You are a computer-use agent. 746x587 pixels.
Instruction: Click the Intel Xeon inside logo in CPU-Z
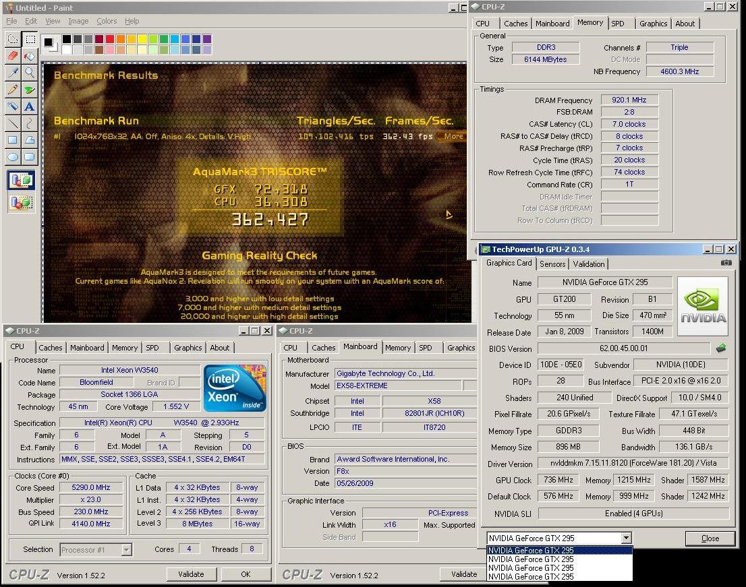[x=235, y=388]
